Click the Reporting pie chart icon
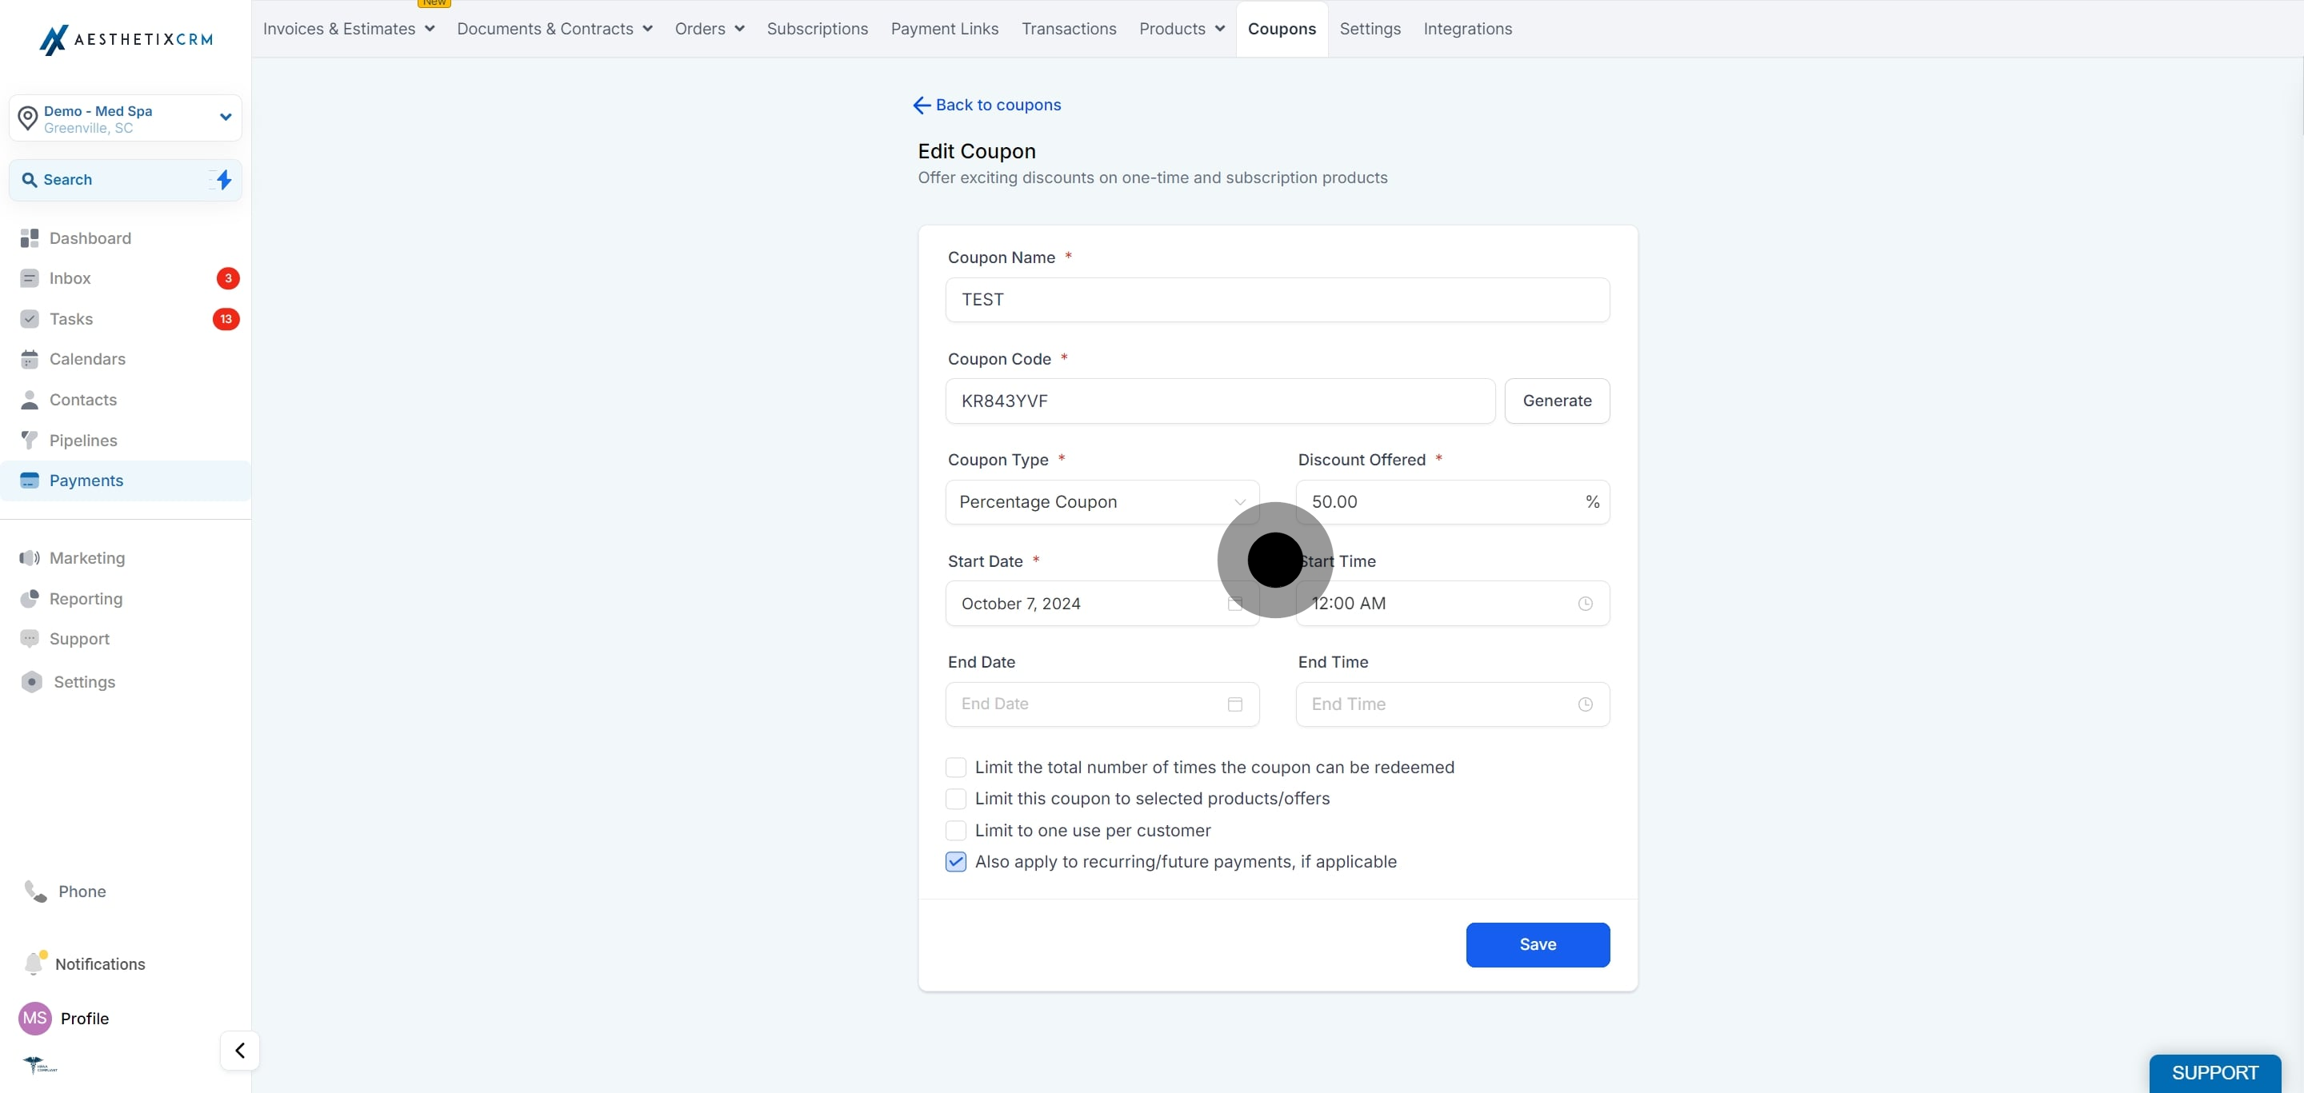Screen dimensions: 2304x1093 (30, 599)
